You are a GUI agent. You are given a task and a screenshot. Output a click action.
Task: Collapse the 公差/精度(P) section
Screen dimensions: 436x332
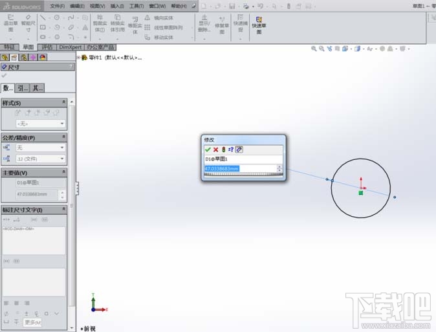click(63, 137)
